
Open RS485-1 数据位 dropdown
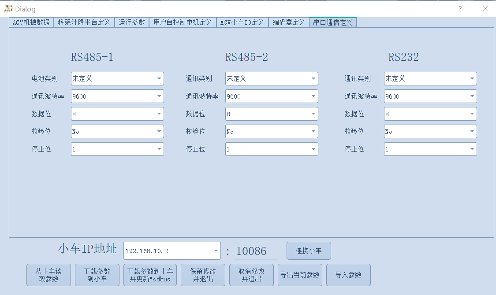tap(117, 114)
